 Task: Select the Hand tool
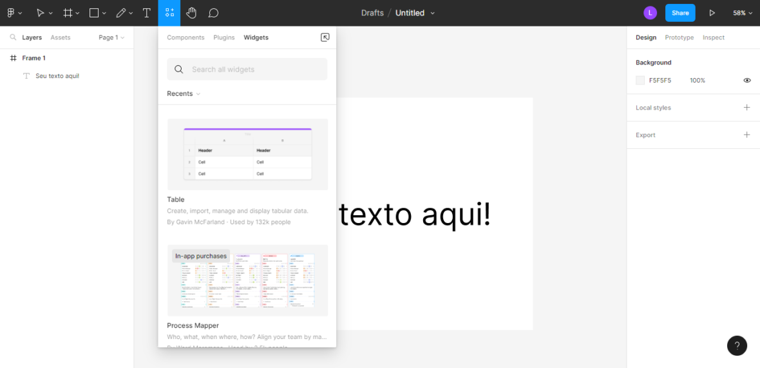(x=191, y=13)
